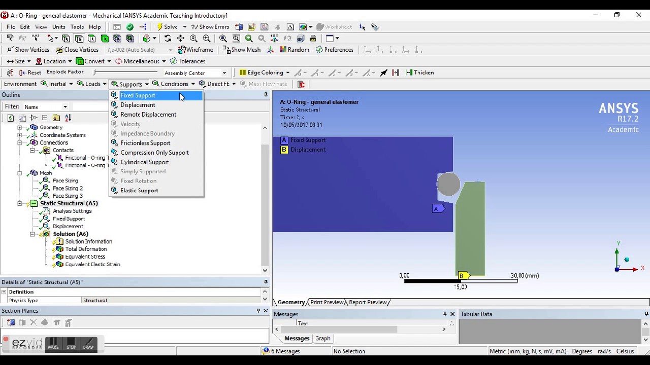Screen dimensions: 650x365
Task: Adjust the Explode Factor slider
Action: (x=126, y=72)
